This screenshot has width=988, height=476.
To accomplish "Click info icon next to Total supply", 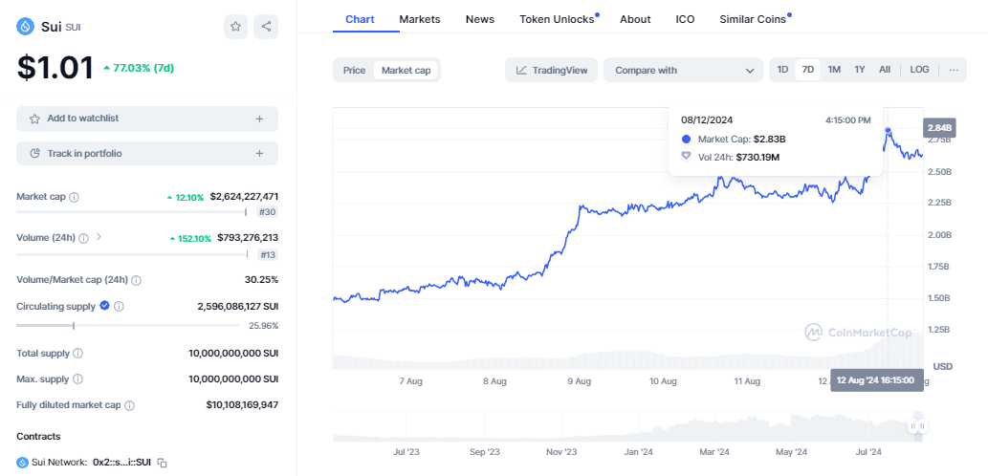I will coord(78,354).
